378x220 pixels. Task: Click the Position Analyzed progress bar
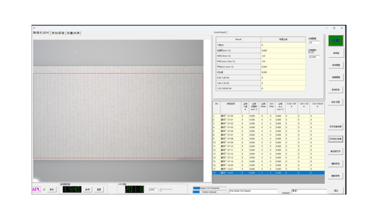pos(209,192)
